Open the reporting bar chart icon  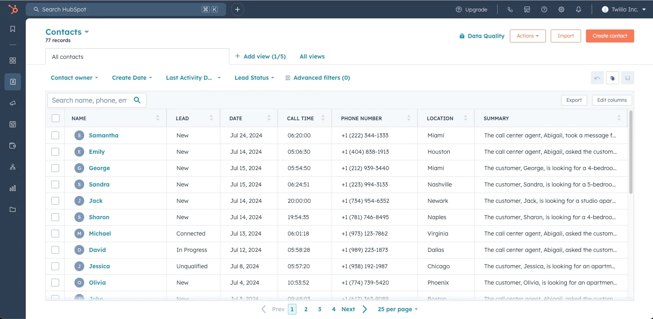[x=13, y=188]
